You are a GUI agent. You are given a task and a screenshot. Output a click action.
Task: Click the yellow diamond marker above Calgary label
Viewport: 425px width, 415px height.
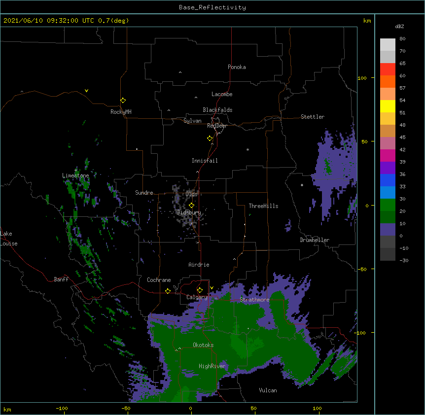[200, 290]
